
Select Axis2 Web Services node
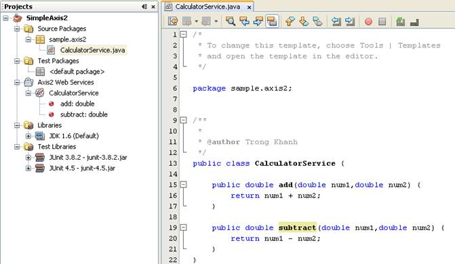[x=66, y=83]
